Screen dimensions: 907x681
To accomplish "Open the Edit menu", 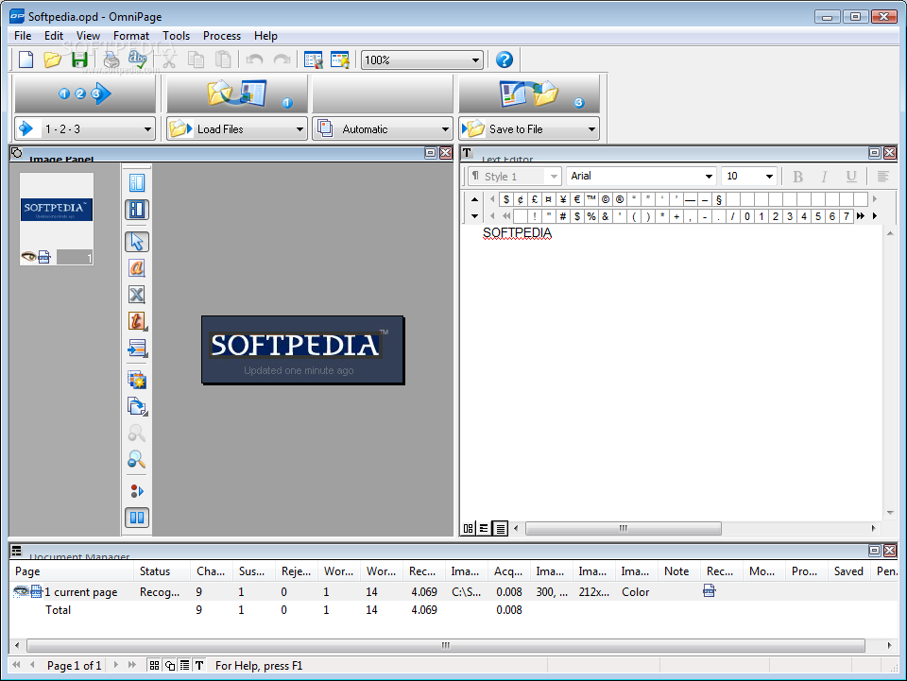I will click(54, 36).
